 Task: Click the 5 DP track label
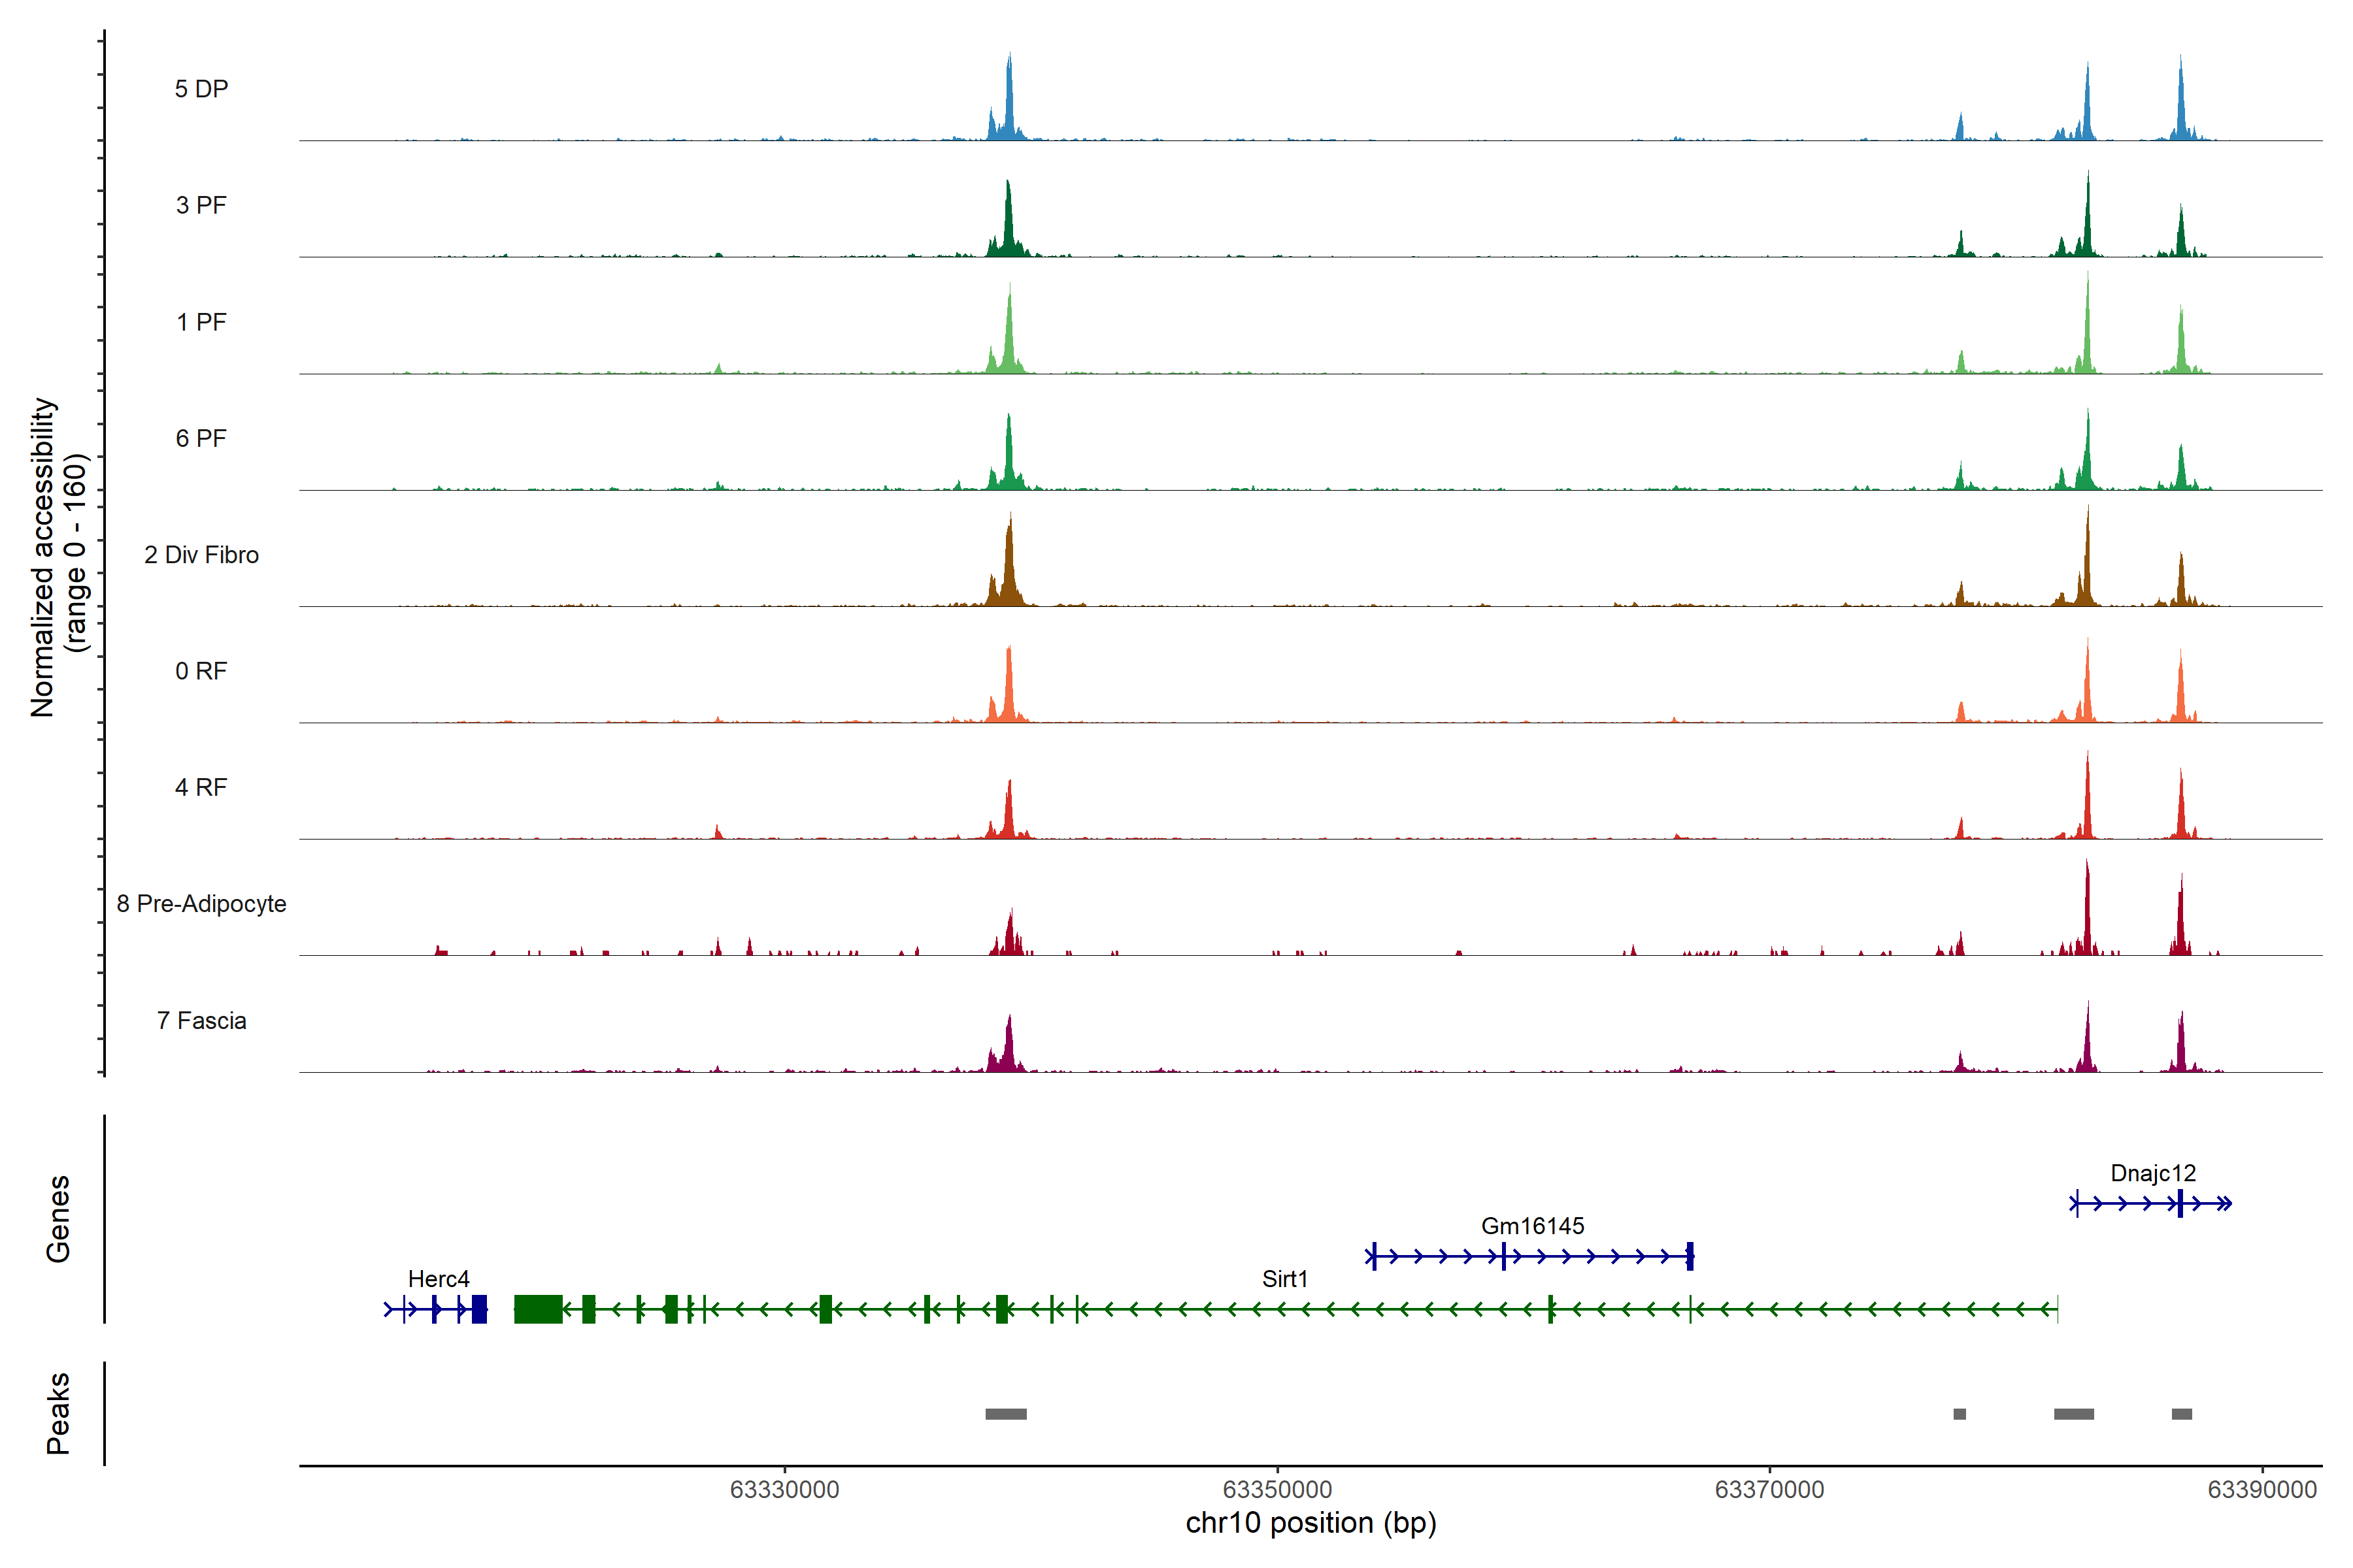point(201,89)
